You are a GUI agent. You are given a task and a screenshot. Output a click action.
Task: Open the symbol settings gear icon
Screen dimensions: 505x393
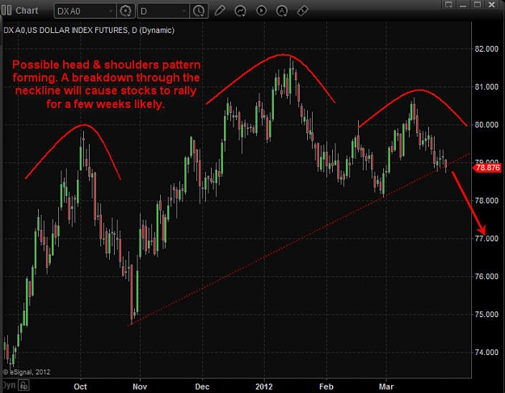tap(125, 11)
